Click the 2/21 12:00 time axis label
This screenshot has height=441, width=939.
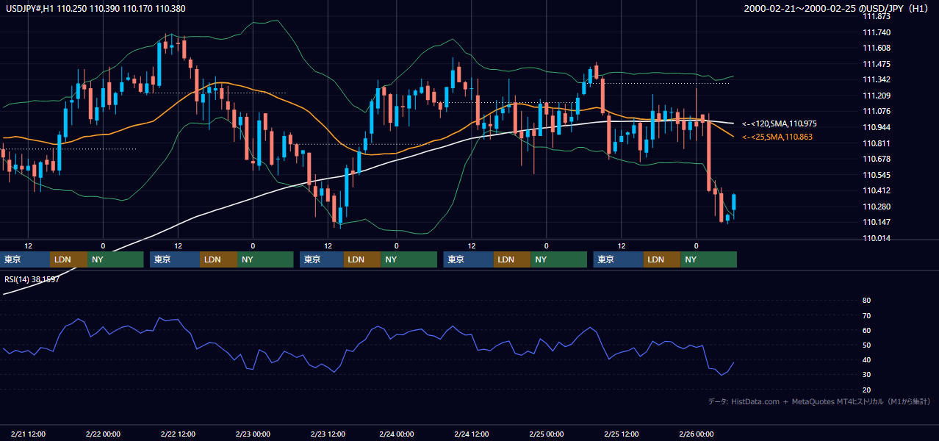pos(28,434)
